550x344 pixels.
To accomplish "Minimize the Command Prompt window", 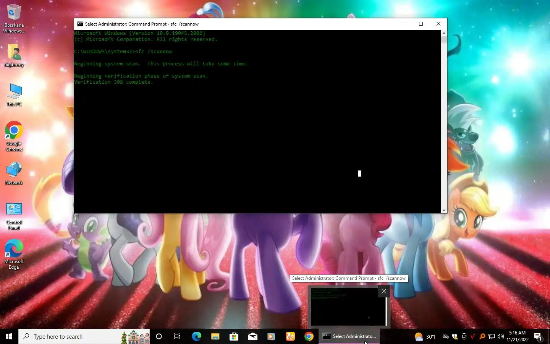I will point(403,24).
